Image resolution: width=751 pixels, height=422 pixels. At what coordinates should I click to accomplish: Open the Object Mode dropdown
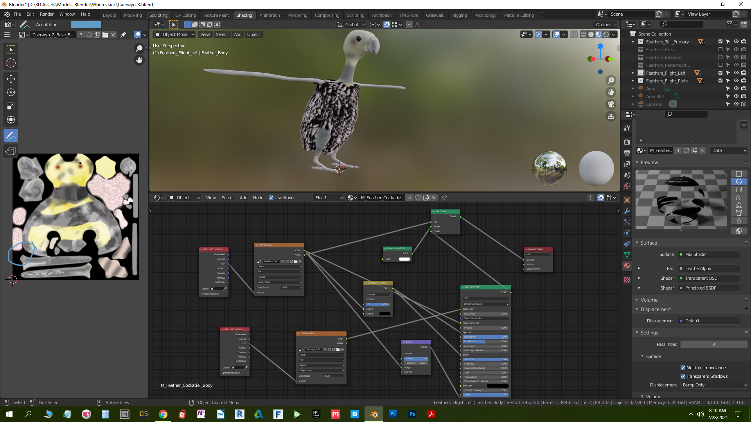(x=174, y=34)
